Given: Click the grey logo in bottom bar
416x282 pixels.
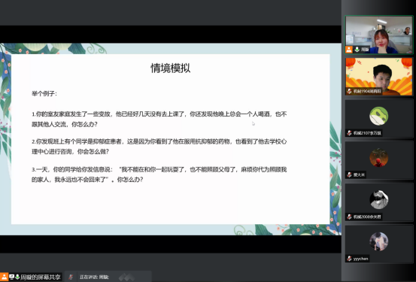Looking at the screenshot, I should tap(126, 277).
